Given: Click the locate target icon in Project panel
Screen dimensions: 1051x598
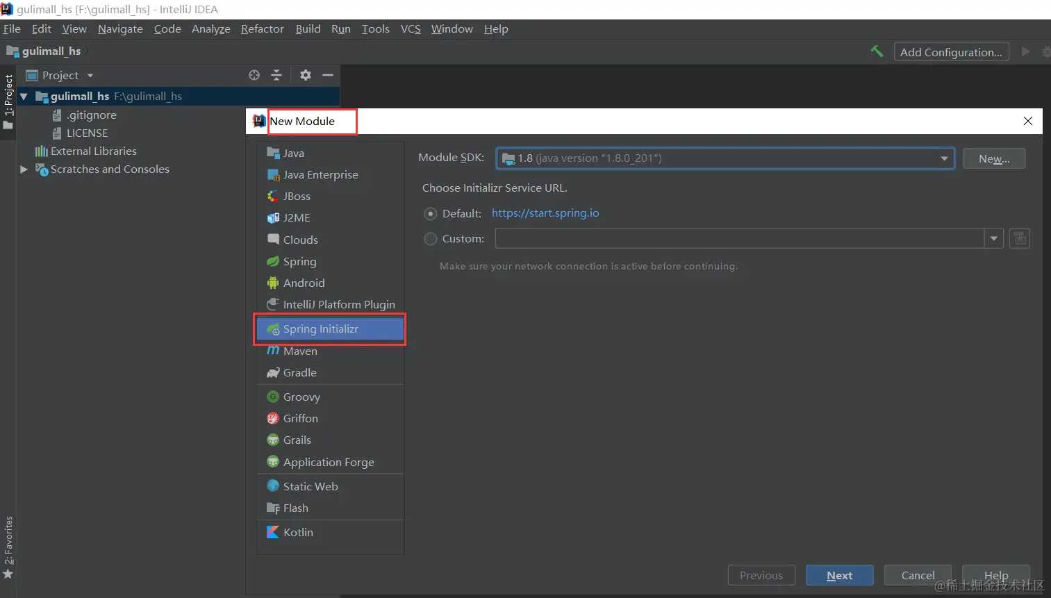Looking at the screenshot, I should pyautogui.click(x=254, y=75).
